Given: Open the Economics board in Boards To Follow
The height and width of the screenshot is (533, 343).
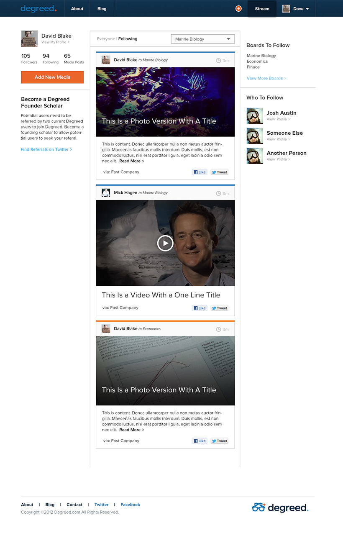Looking at the screenshot, I should [257, 61].
